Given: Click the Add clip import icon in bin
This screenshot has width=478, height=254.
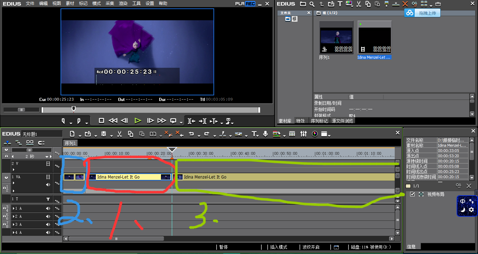Looking at the screenshot, I should pos(331,4).
